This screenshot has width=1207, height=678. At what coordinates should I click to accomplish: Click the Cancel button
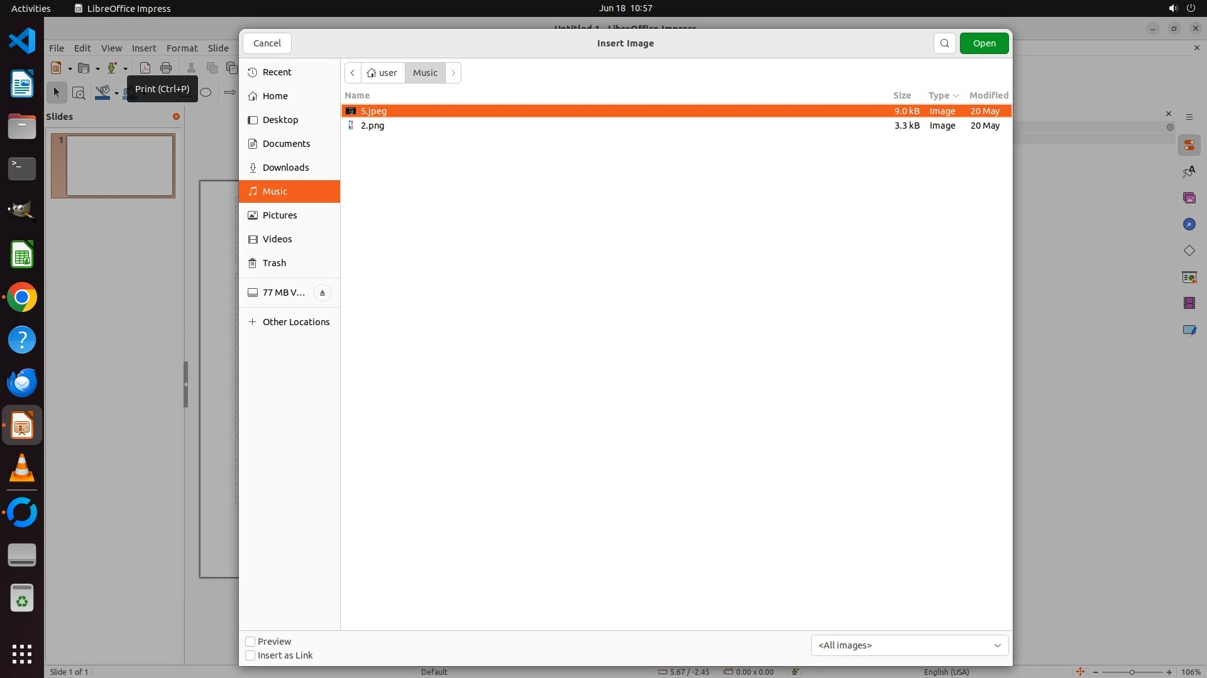(x=267, y=43)
